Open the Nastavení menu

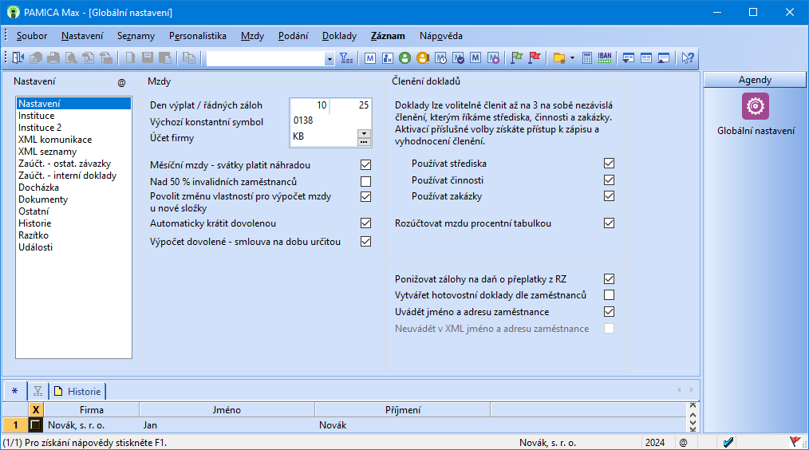coord(82,36)
